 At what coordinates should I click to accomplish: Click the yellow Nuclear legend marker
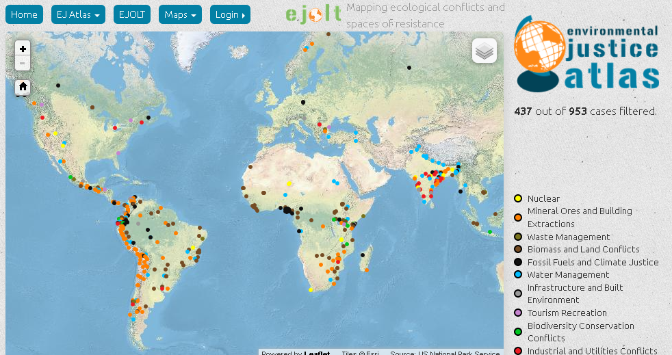coord(518,199)
